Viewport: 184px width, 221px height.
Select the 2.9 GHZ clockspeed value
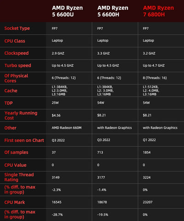[x=58, y=53]
